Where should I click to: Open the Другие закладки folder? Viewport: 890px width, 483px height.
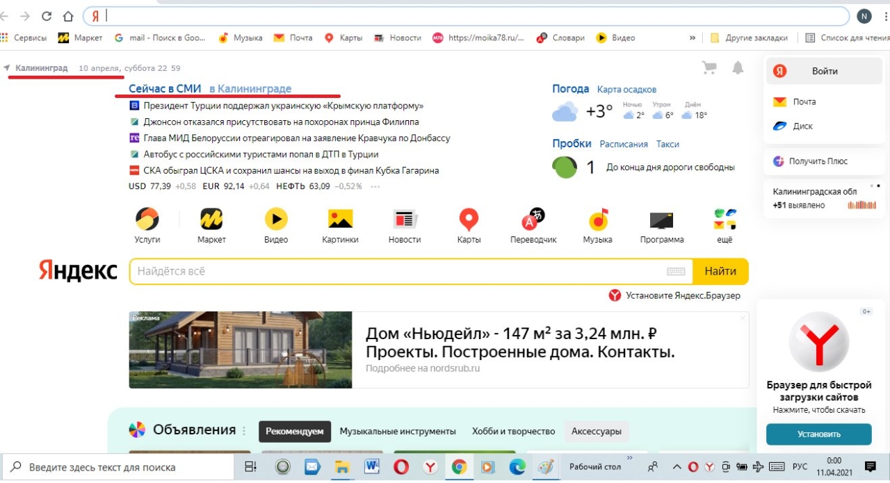749,38
